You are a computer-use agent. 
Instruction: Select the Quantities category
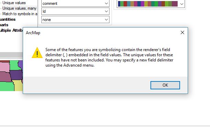[x=8, y=19]
